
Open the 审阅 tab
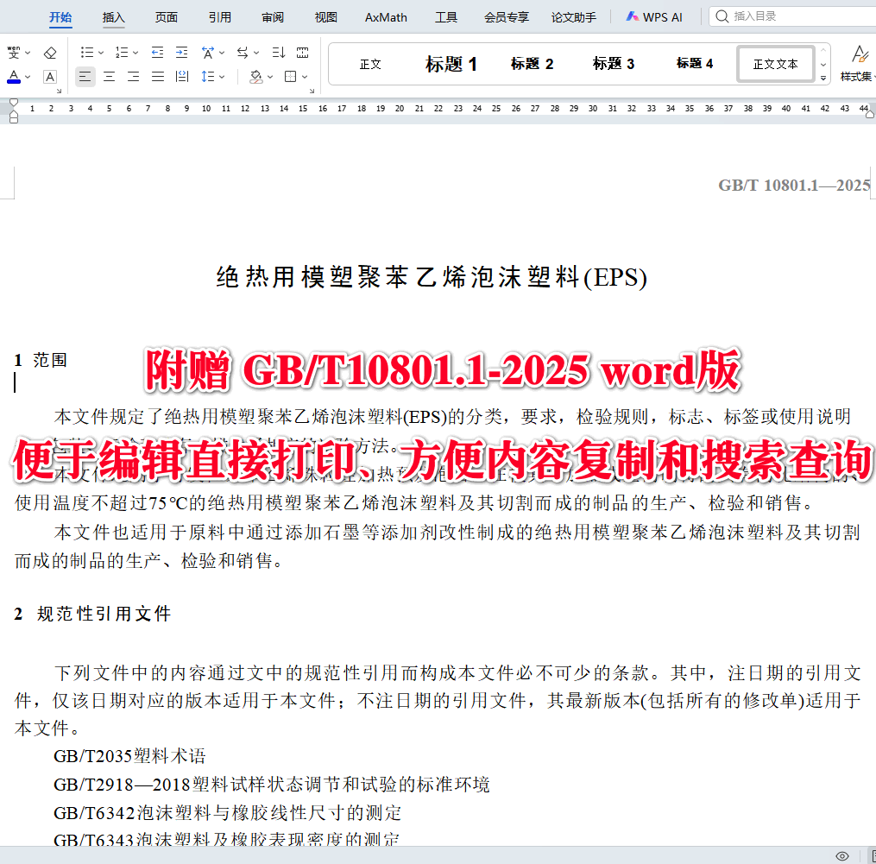273,17
